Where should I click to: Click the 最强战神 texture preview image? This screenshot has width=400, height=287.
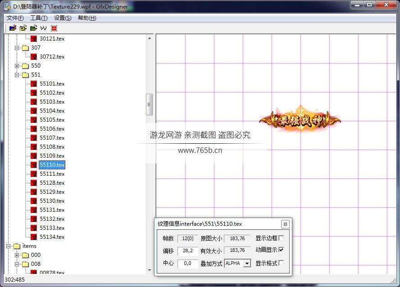pyautogui.click(x=300, y=120)
